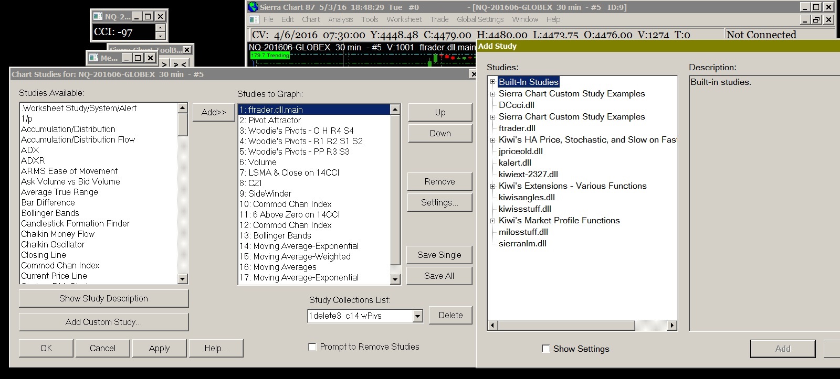Select kiwiext-2327.dll in the Studies tree
Image resolution: width=840 pixels, height=379 pixels.
point(528,174)
